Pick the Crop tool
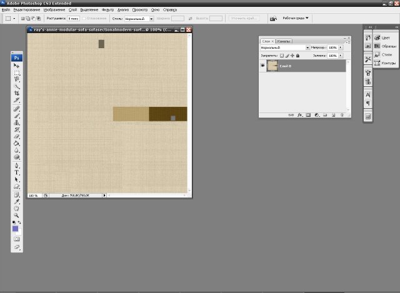Image resolution: width=400 pixels, height=293 pixels. point(17,93)
